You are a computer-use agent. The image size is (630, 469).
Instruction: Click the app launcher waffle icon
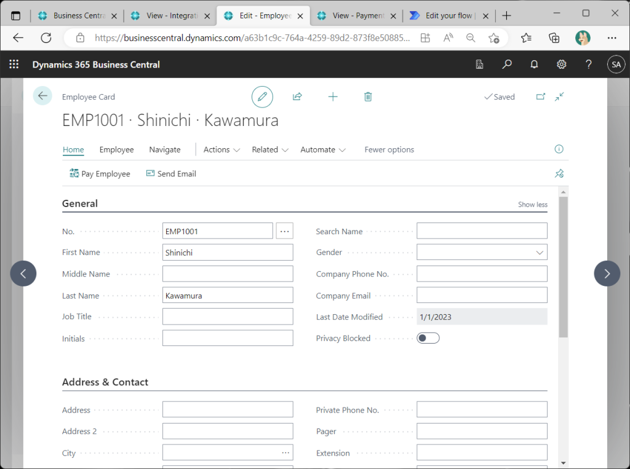pos(14,65)
